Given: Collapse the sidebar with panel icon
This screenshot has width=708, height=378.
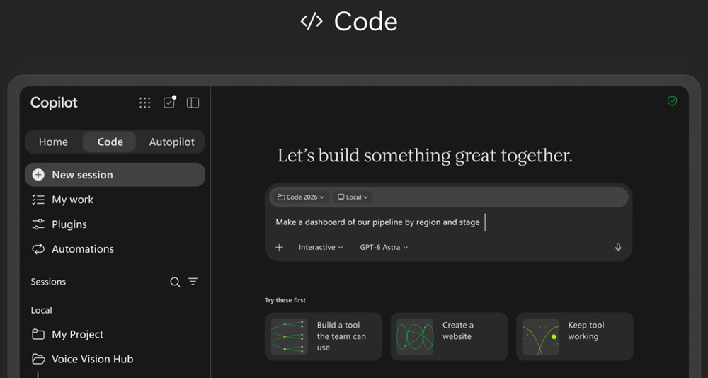Looking at the screenshot, I should (x=193, y=103).
